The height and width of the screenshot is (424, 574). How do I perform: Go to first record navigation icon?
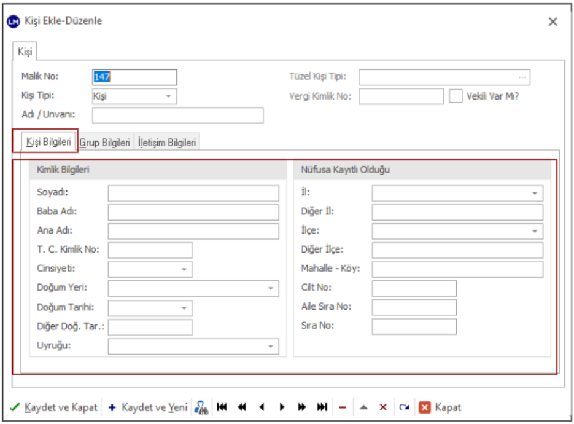tap(222, 407)
